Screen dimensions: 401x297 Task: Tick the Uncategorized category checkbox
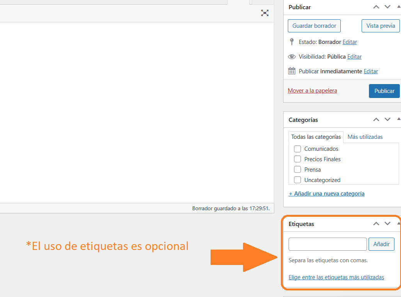point(297,180)
